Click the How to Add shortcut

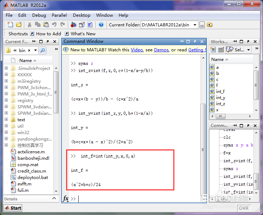46,34
